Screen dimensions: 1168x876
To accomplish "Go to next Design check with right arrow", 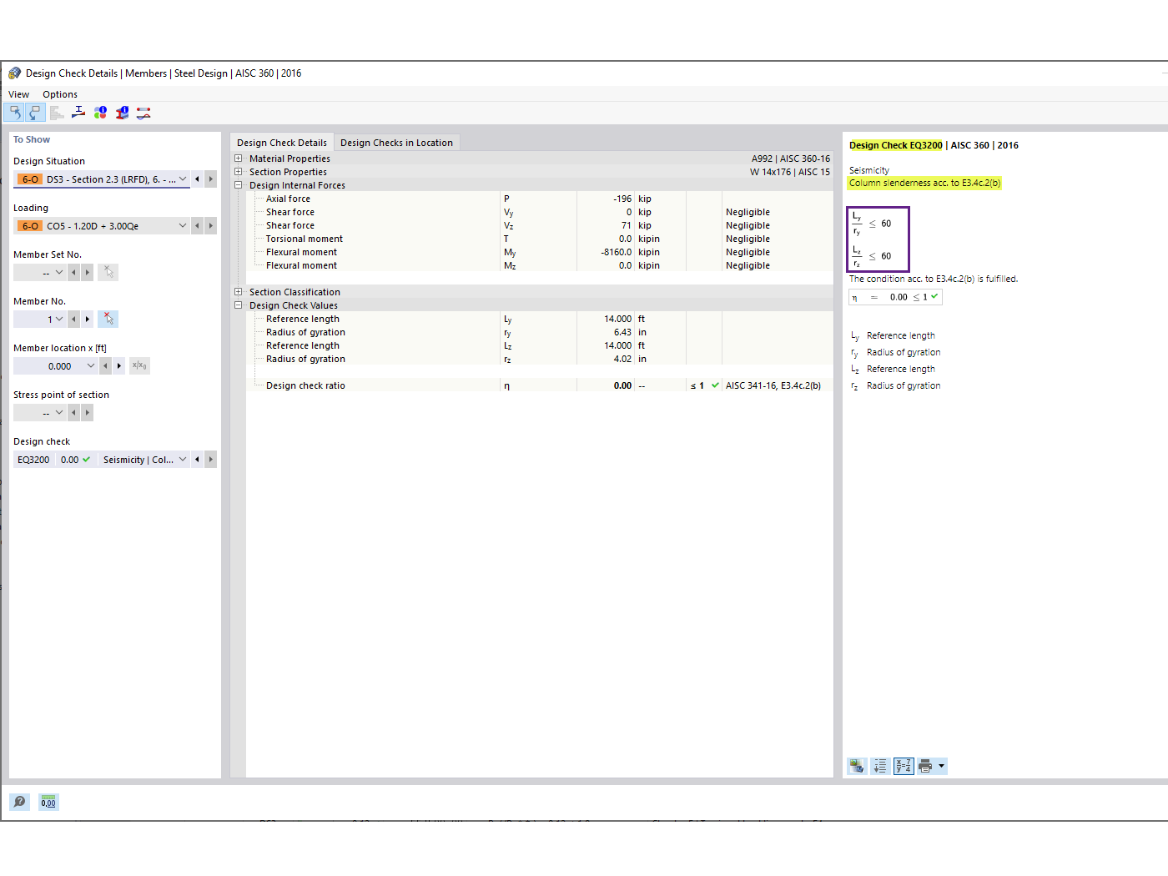I will pos(211,460).
